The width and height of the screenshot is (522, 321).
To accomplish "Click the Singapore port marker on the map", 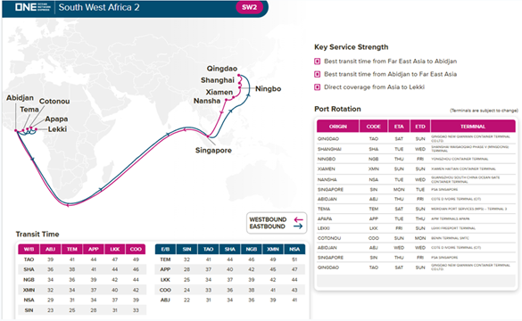I will click(208, 136).
